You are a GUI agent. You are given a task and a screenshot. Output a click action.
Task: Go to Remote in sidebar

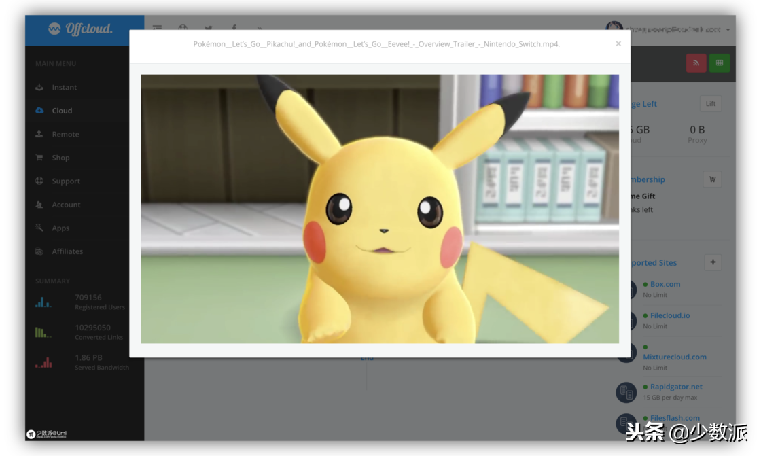[65, 135]
